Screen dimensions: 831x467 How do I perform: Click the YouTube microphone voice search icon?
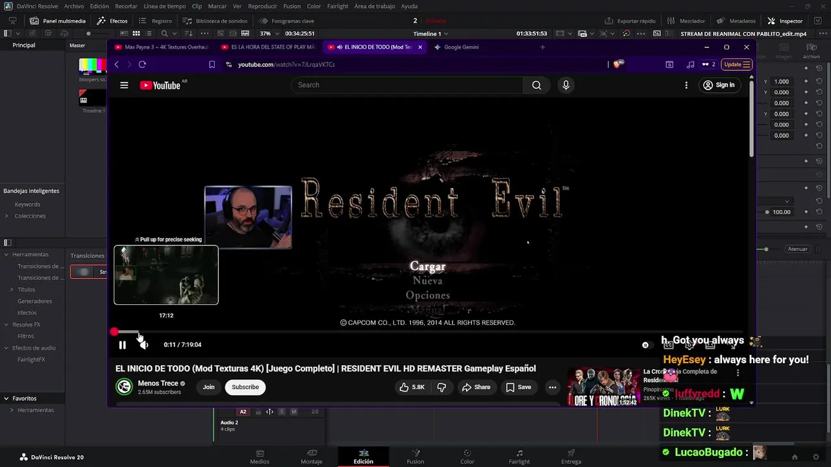click(566, 85)
